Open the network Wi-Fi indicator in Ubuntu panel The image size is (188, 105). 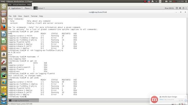156,1
